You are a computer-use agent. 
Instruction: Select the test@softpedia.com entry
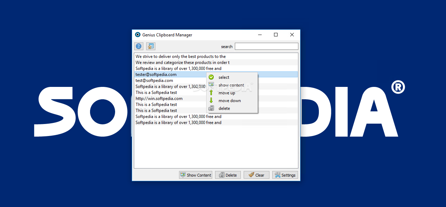[x=216, y=81]
